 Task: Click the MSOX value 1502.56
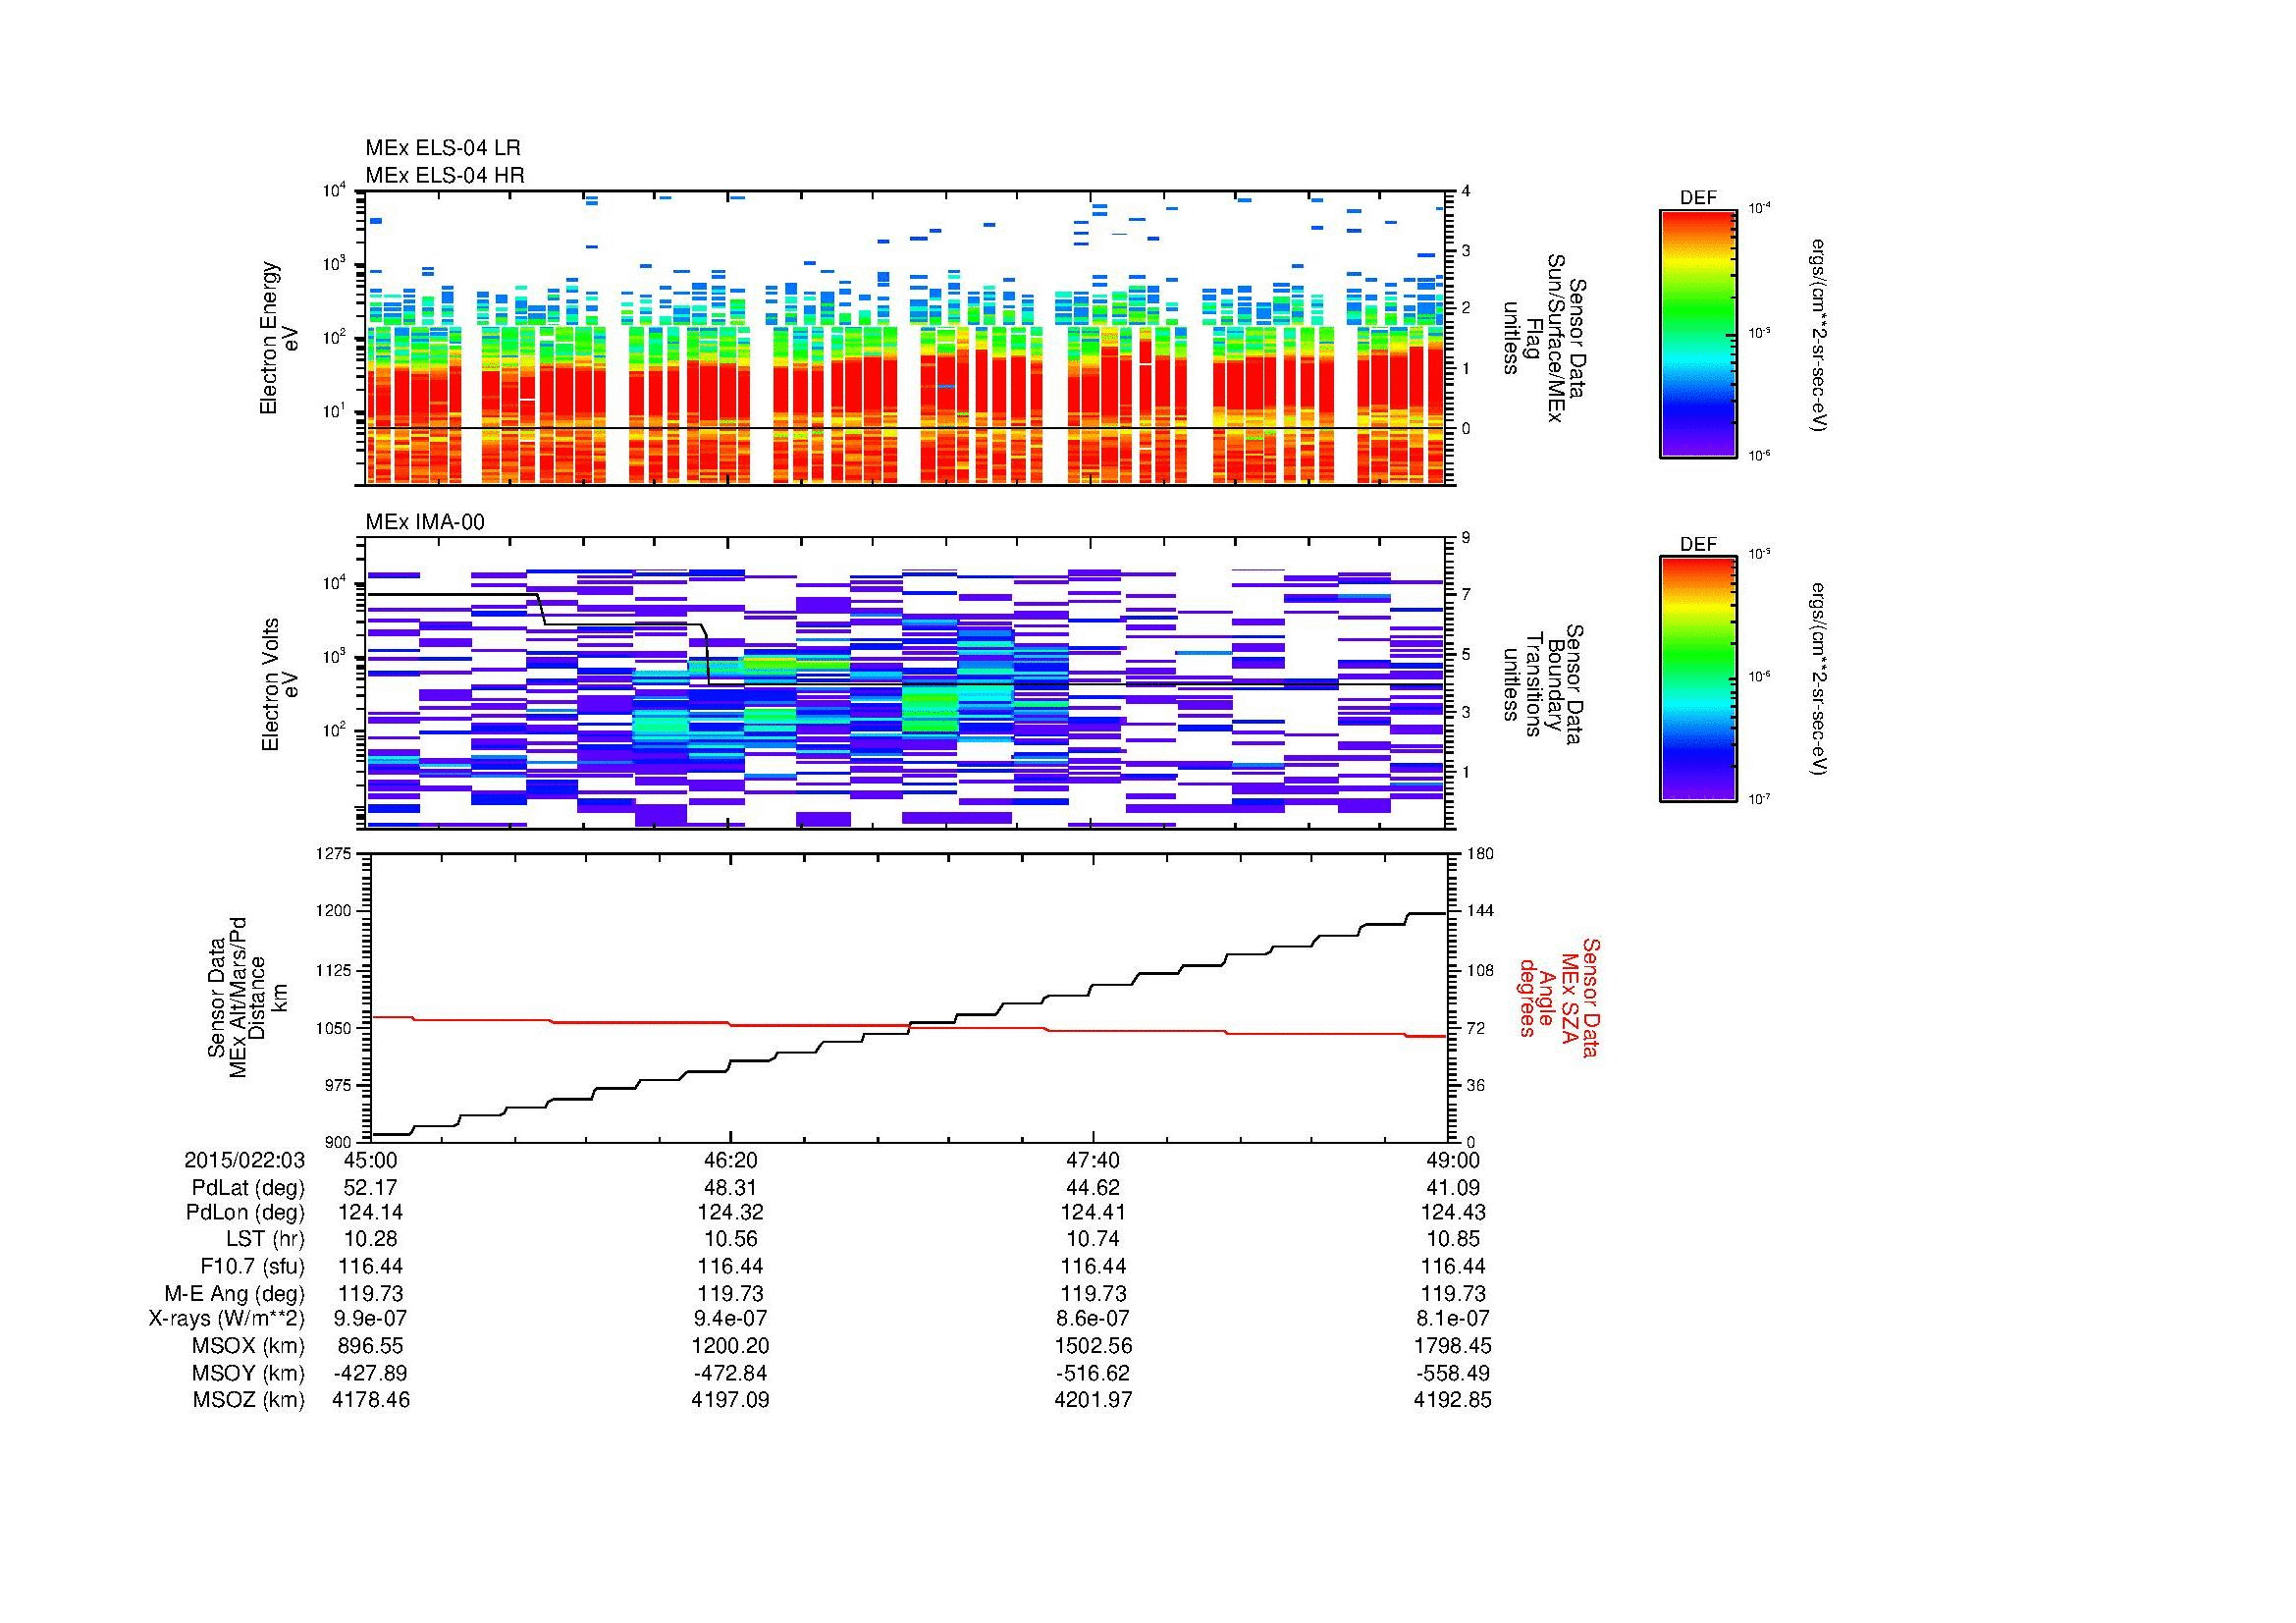1093,1346
